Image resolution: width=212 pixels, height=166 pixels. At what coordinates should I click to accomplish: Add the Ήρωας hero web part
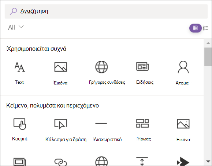(144, 130)
